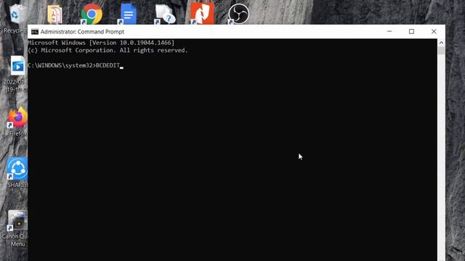This screenshot has width=465, height=261.
Task: Open the PDF folder desktop icon
Action: coord(54,14)
